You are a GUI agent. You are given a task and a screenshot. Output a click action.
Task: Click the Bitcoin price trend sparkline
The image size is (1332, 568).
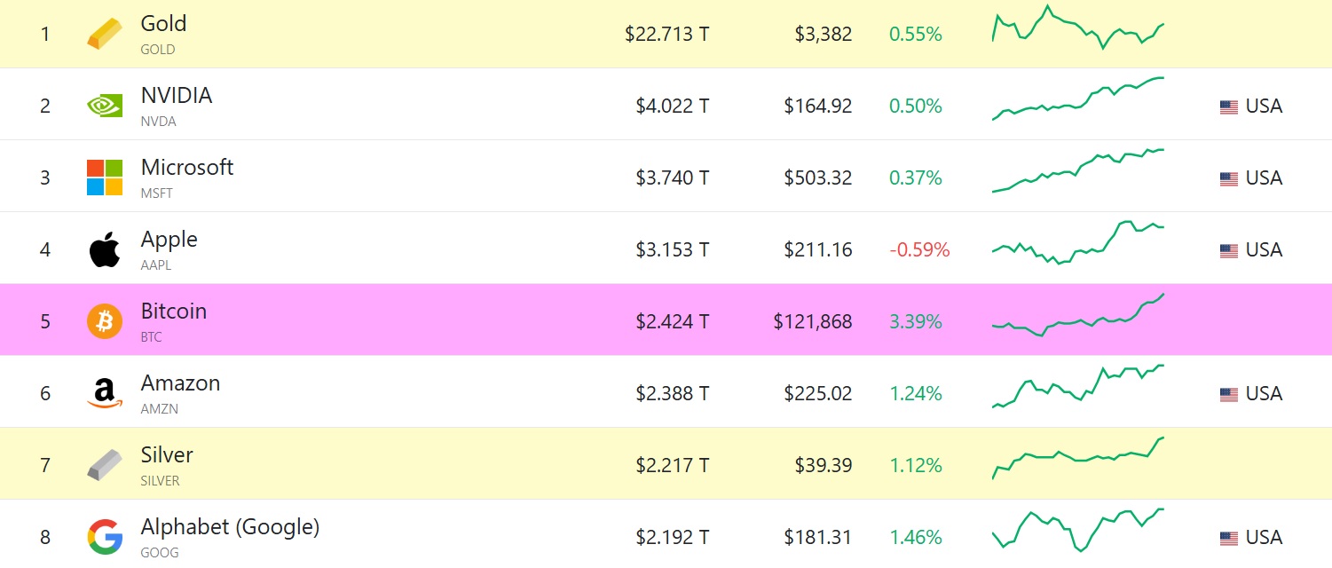1078,315
